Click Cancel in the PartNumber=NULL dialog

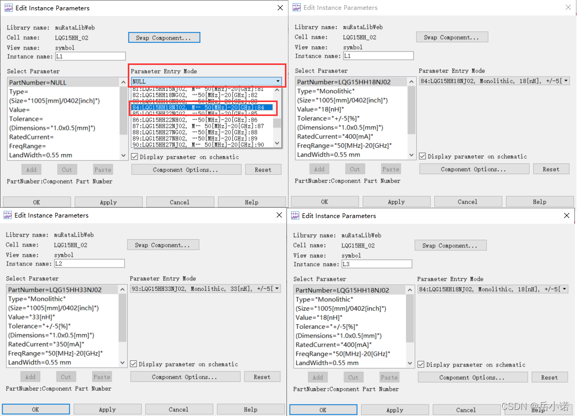click(180, 202)
